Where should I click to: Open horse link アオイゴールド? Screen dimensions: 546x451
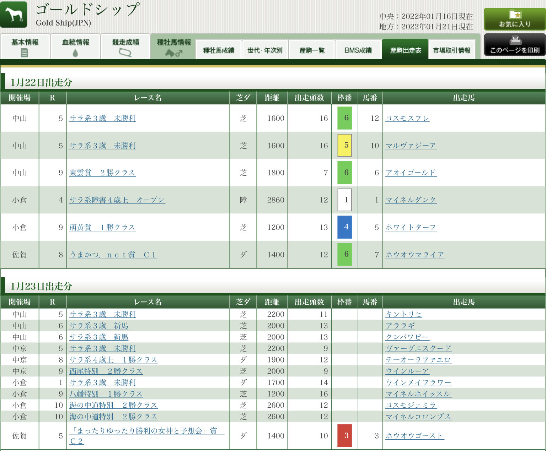(411, 173)
